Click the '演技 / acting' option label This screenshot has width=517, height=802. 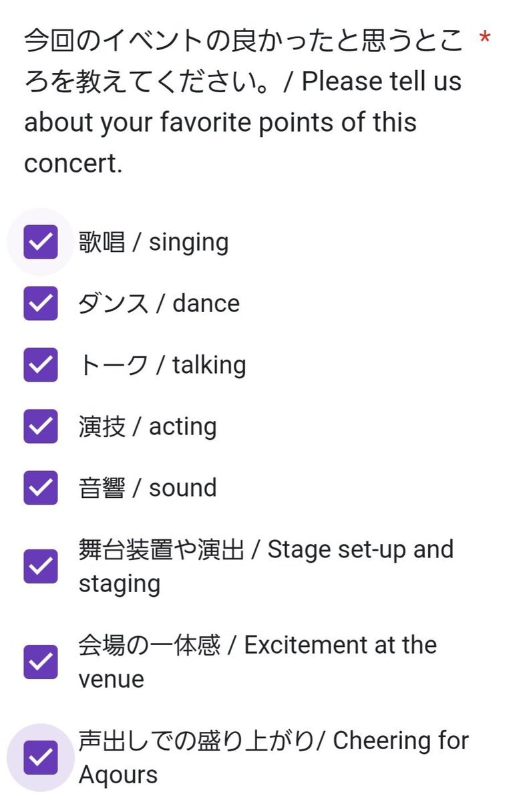click(x=148, y=427)
